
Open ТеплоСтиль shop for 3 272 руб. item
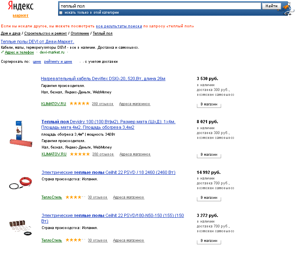(x=52, y=240)
